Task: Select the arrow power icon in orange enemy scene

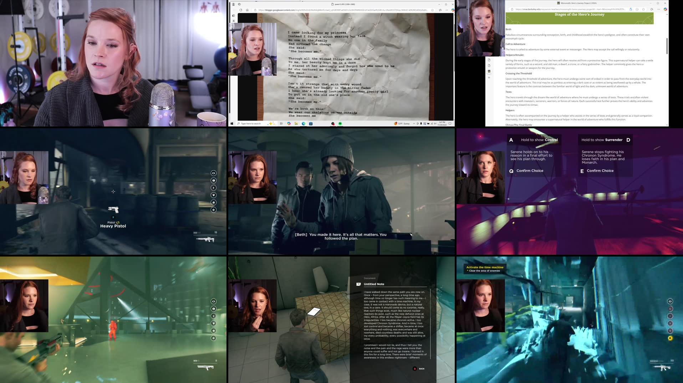Action: coord(214,316)
